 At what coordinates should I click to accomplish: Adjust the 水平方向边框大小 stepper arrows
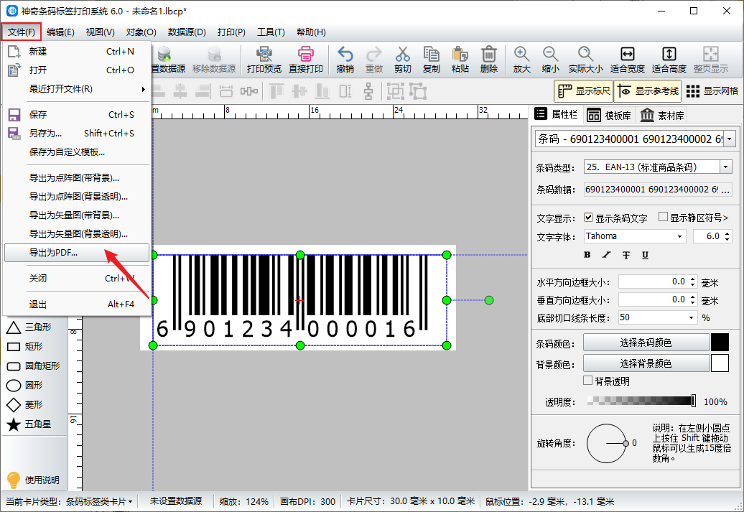point(693,282)
